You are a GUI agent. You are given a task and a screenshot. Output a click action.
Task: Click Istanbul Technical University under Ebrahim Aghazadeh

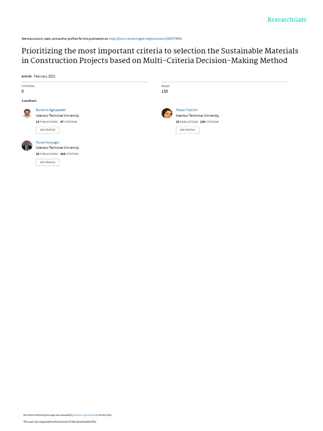[57, 116]
